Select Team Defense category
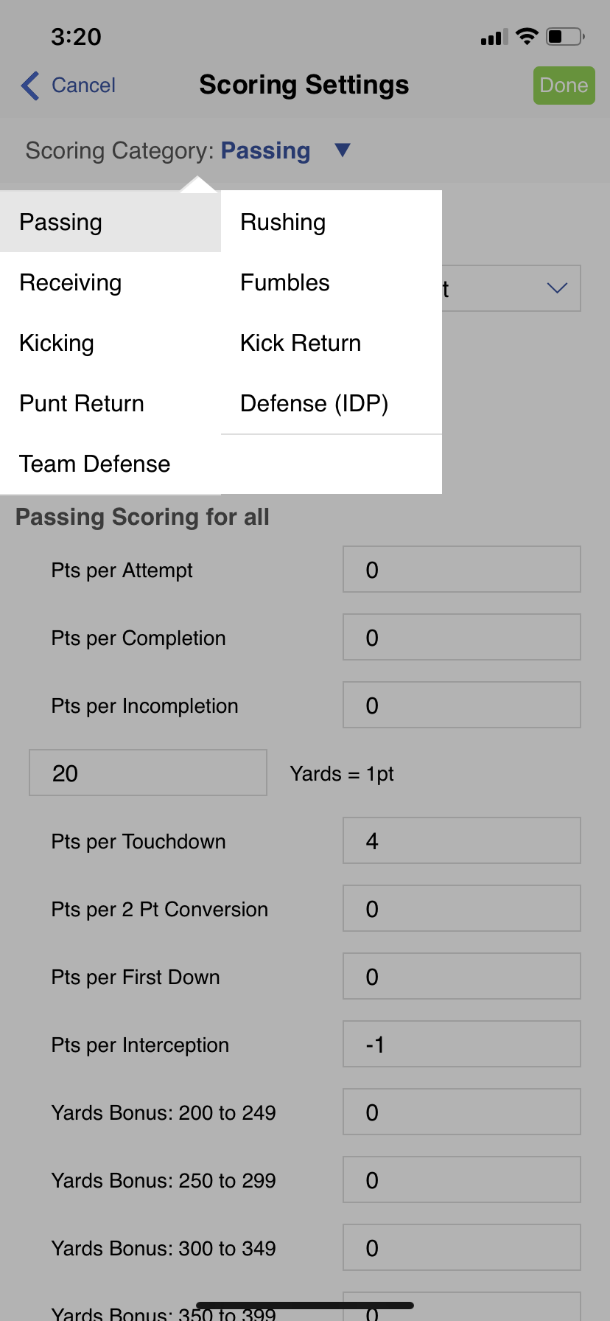The width and height of the screenshot is (610, 1321). pyautogui.click(x=95, y=464)
